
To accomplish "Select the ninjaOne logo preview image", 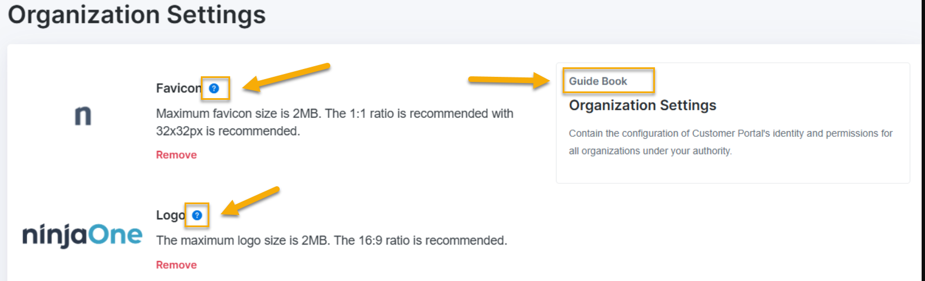I will [x=82, y=236].
